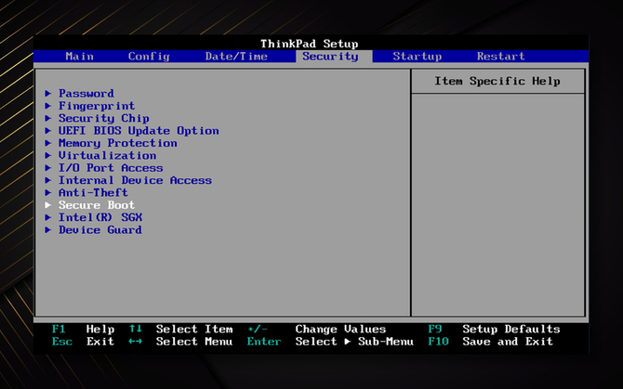Go to the Date/Time tab
The image size is (623, 389).
pos(236,57)
